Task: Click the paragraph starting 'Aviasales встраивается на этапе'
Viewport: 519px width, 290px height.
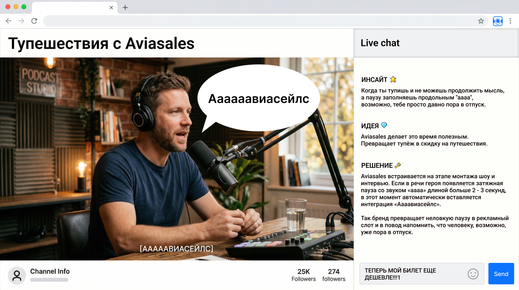Action: 433,190
